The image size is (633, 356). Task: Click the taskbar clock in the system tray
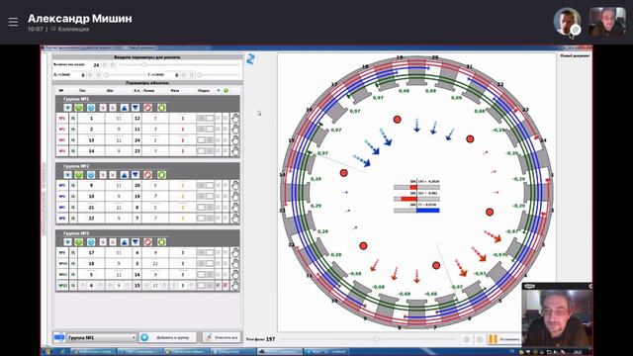[578, 352]
